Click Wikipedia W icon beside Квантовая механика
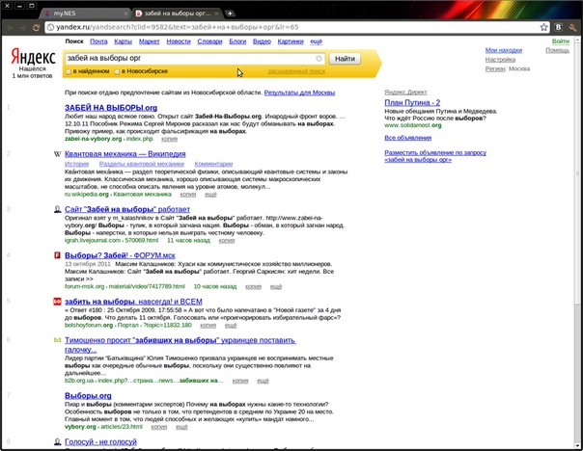This screenshot has height=451, width=583. tap(57, 154)
